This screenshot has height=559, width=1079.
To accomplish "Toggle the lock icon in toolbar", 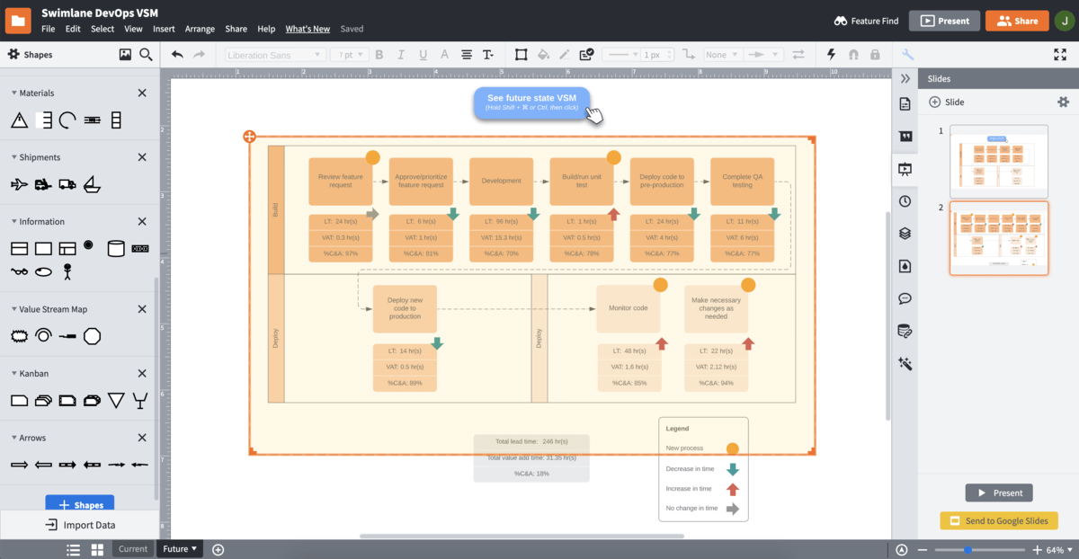I will click(875, 55).
